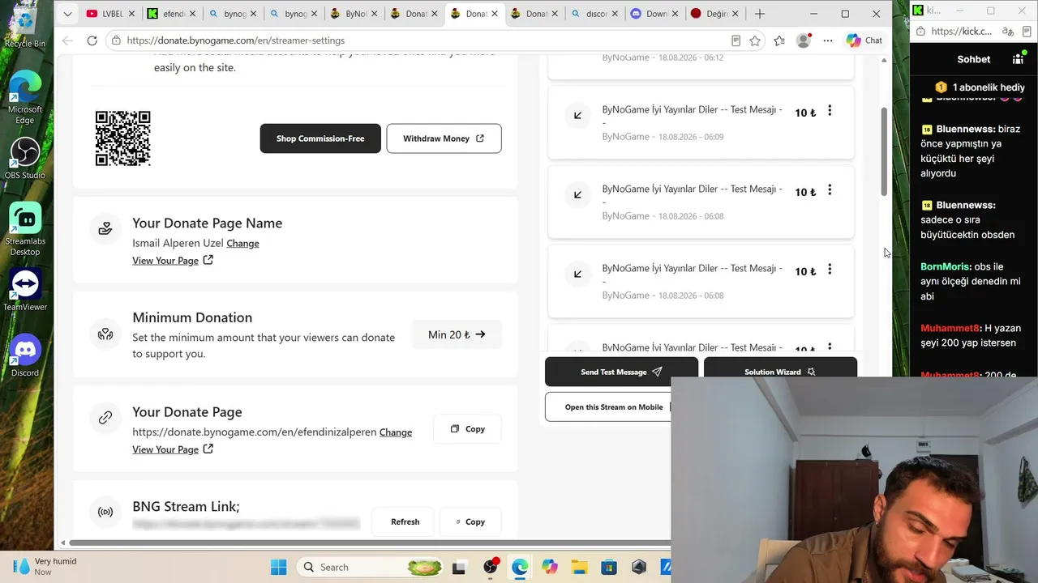The width and height of the screenshot is (1038, 583).
Task: Change the donate page URL
Action: point(396,432)
